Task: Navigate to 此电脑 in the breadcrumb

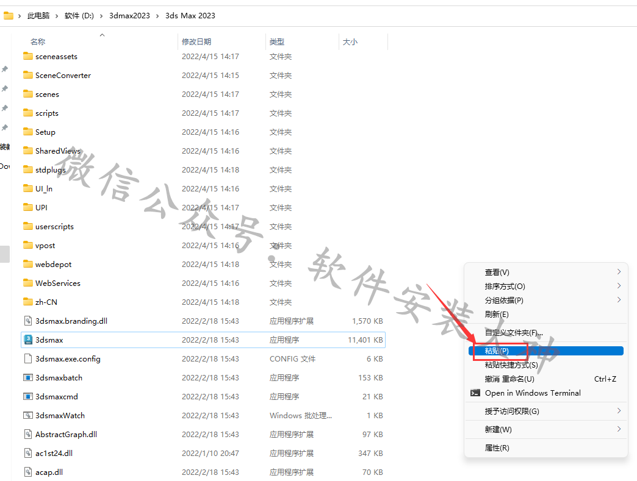Action: pos(38,15)
